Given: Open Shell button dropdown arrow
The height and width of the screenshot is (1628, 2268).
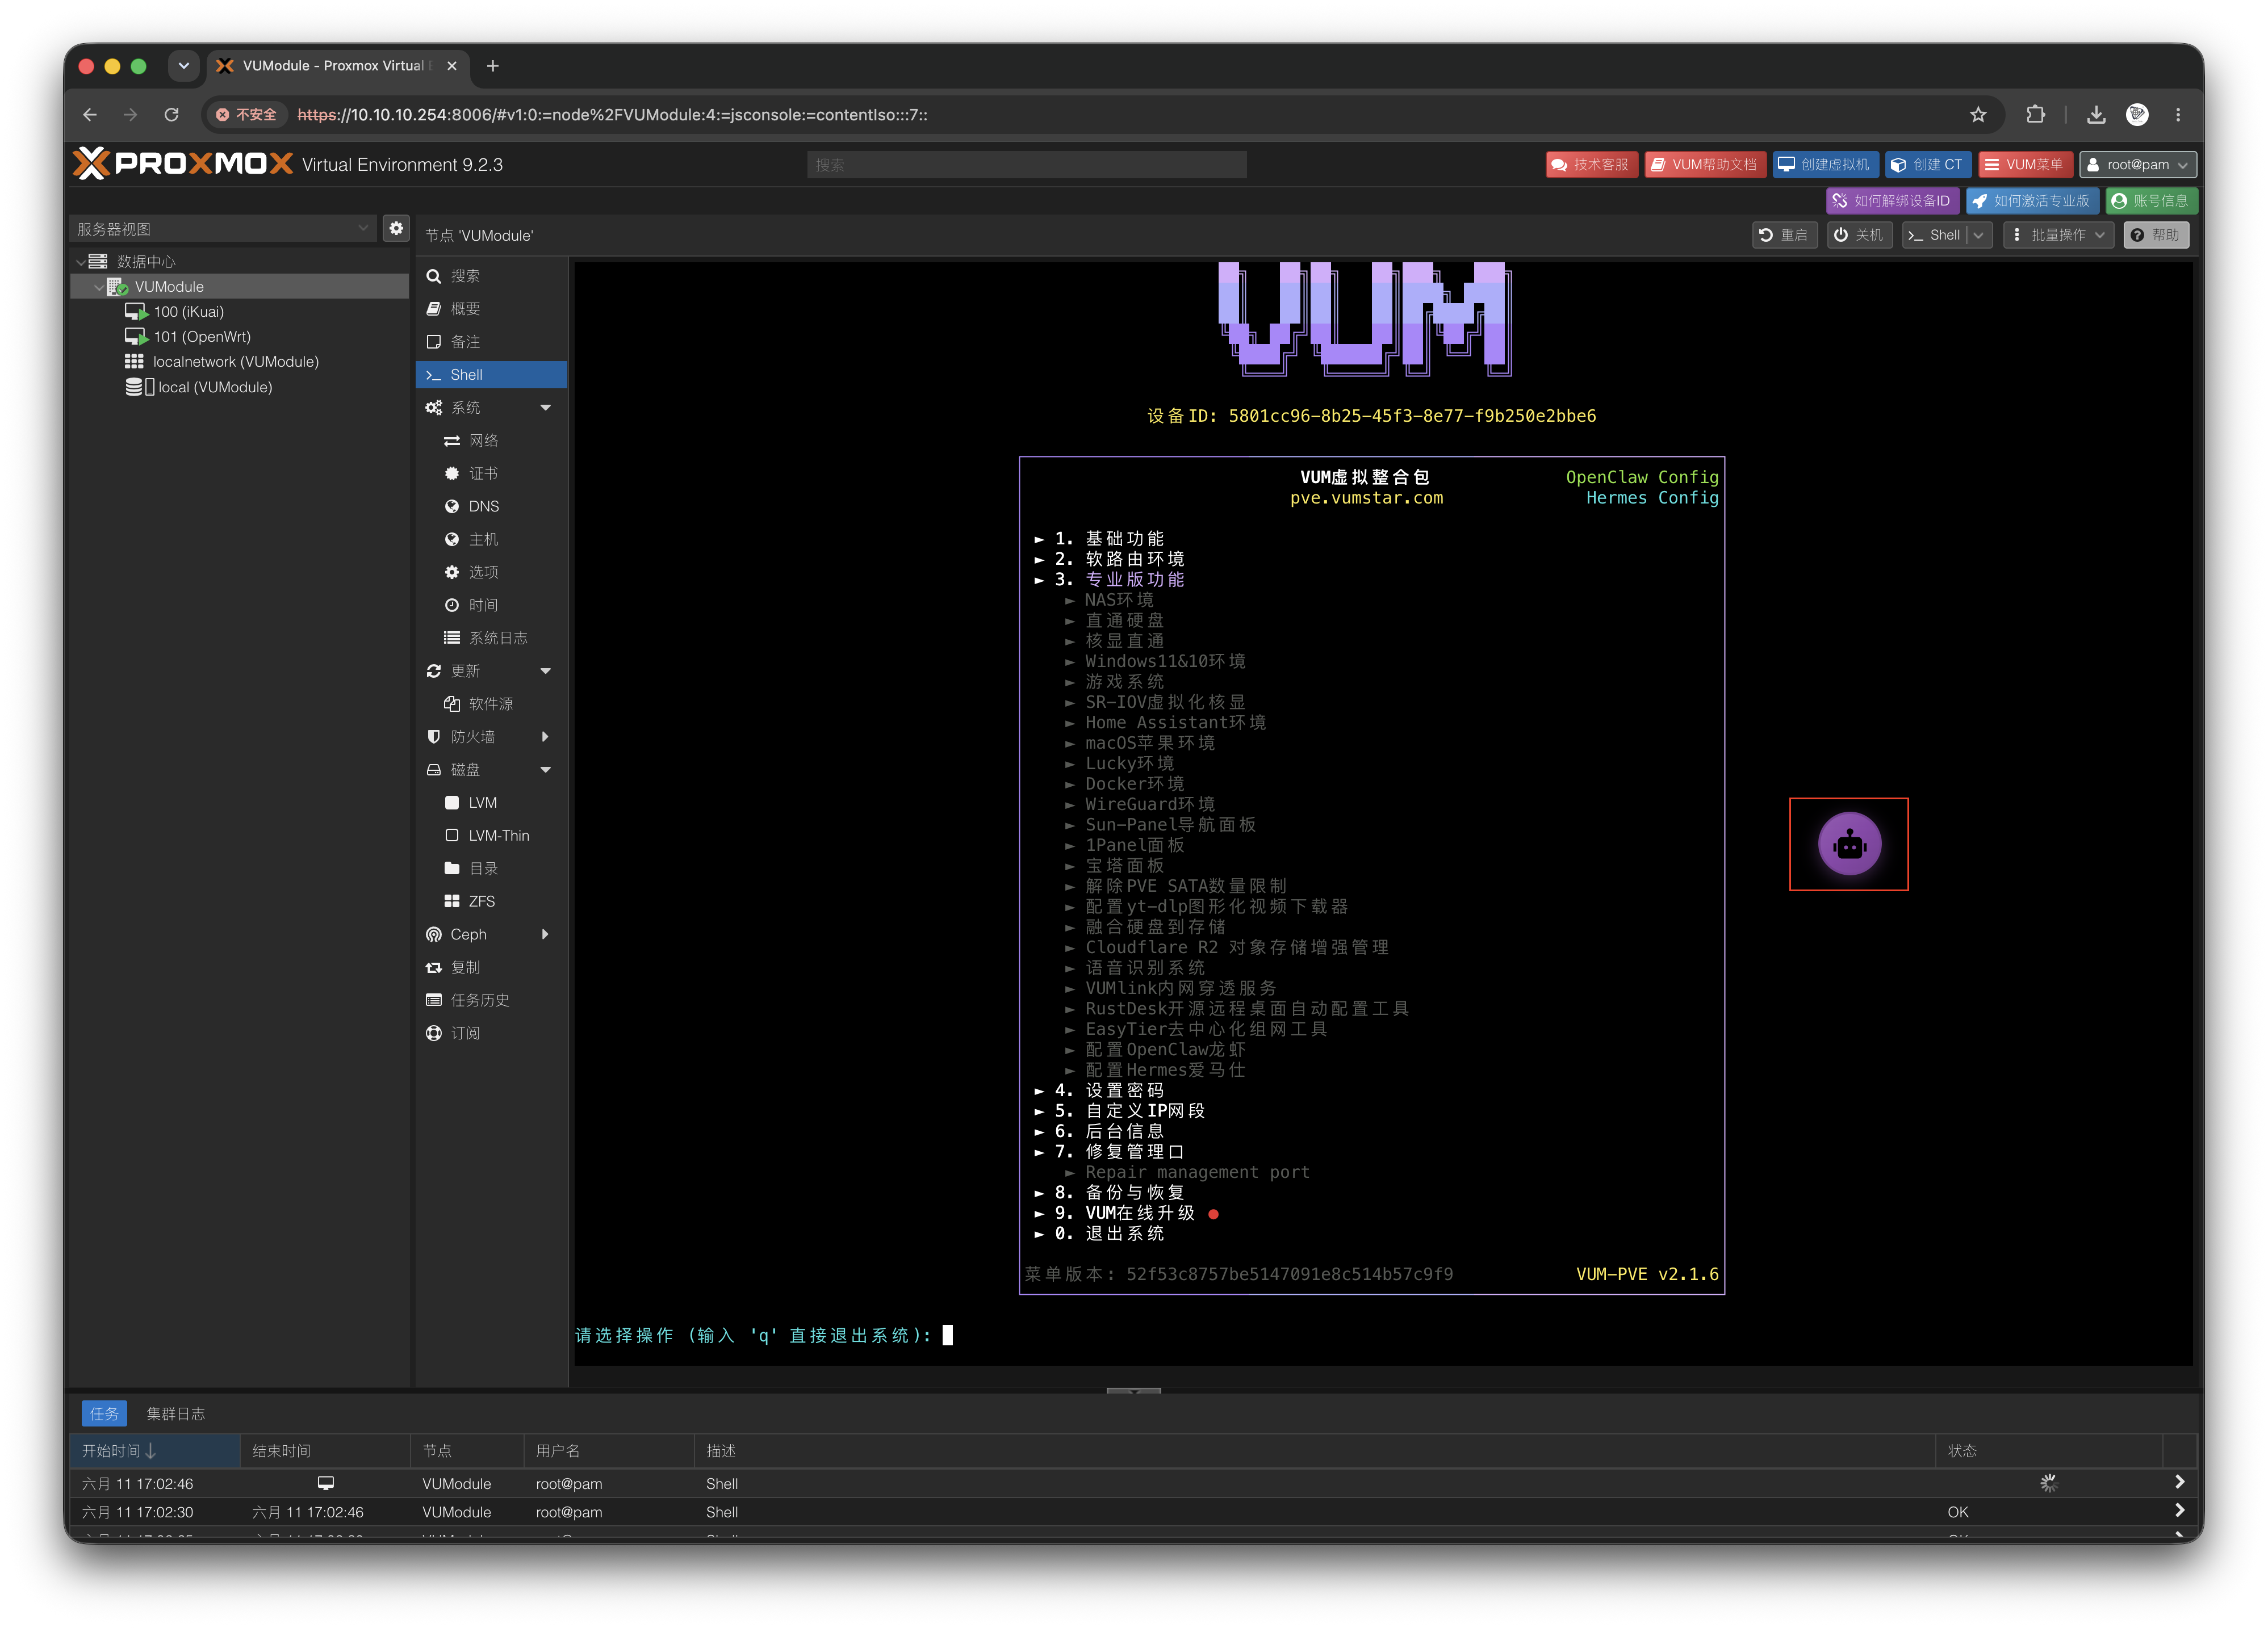Looking at the screenshot, I should (1979, 235).
